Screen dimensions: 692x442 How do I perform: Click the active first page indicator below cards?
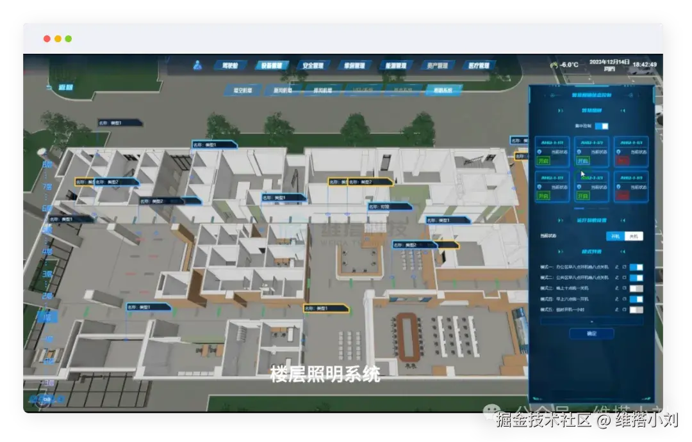pos(579,208)
